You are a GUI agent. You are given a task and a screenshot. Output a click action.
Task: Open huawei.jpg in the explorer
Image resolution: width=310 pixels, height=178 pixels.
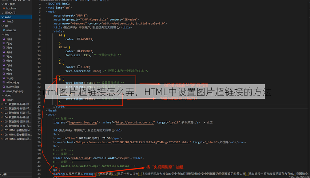(12, 86)
